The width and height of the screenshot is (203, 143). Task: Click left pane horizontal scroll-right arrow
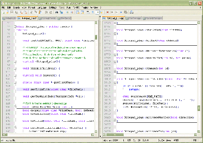point(92,135)
